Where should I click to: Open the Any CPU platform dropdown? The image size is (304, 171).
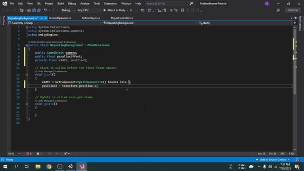89,10
